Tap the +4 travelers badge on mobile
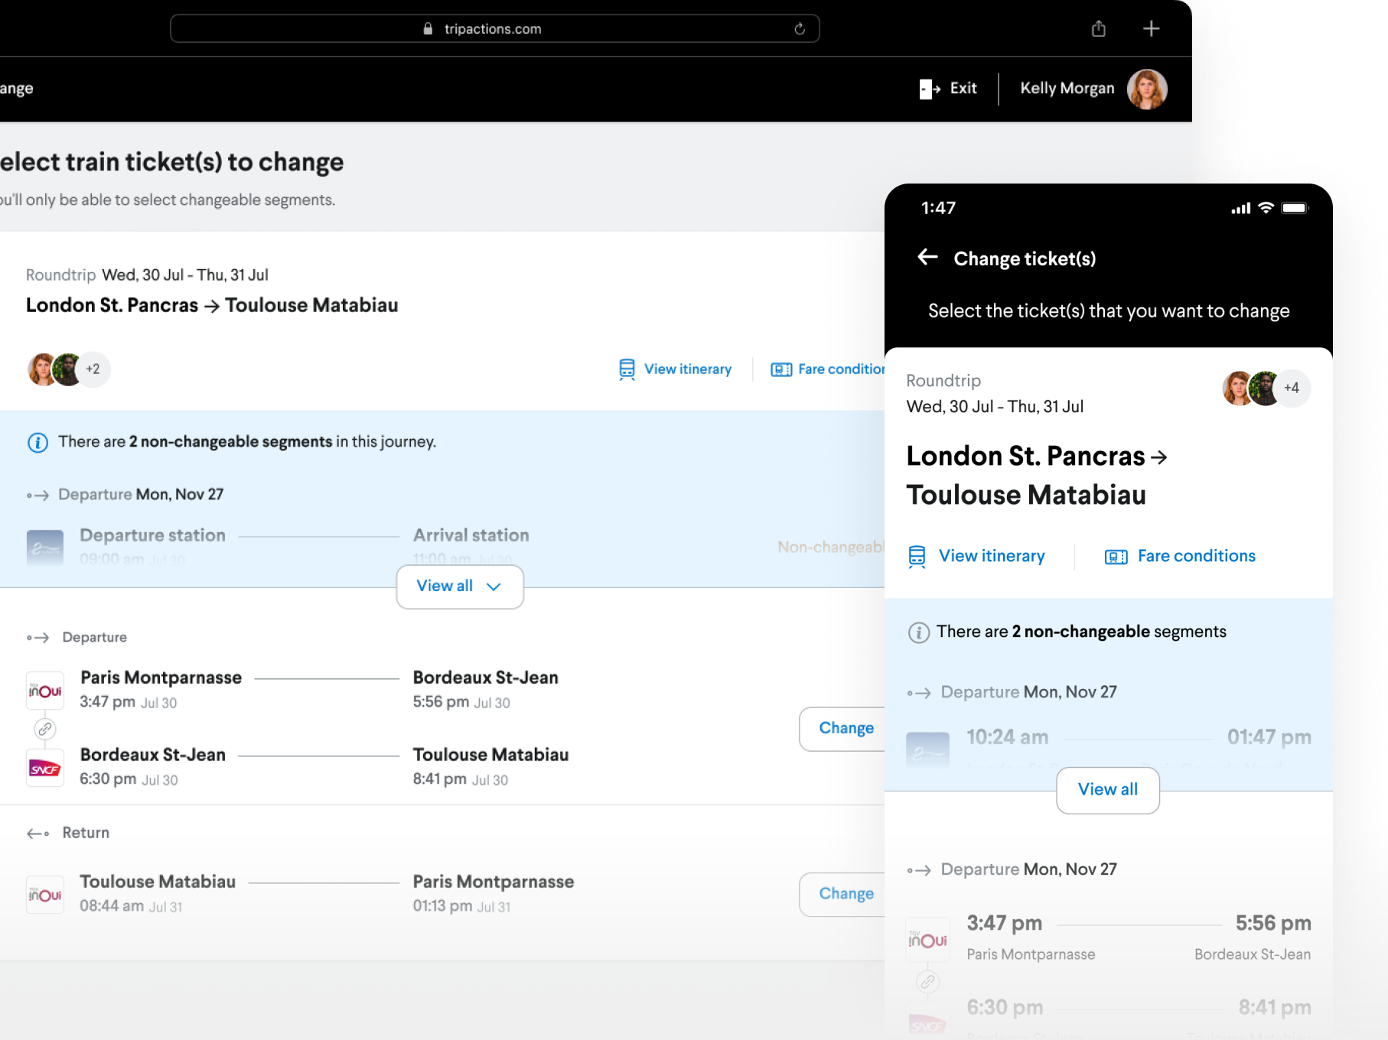This screenshot has width=1388, height=1040. coord(1292,388)
